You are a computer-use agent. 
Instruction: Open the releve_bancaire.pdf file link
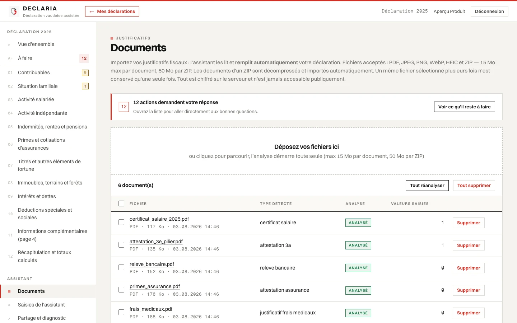(152, 264)
